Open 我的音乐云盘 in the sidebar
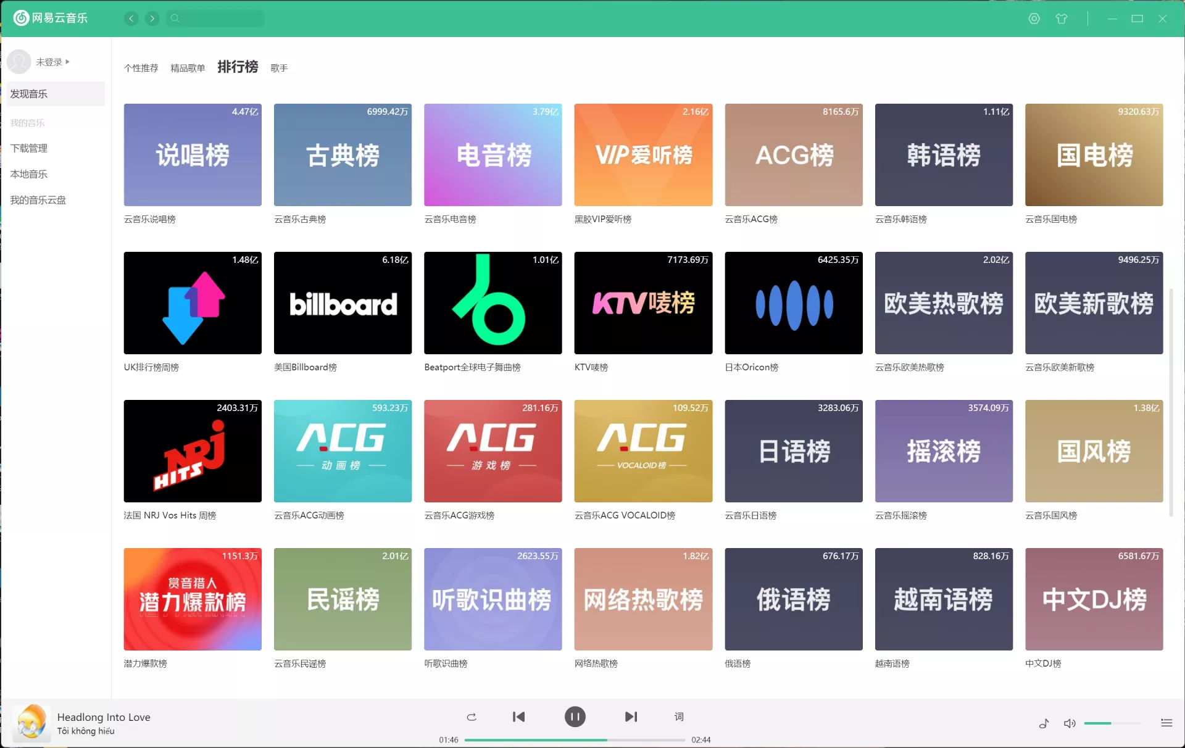 [x=38, y=199]
